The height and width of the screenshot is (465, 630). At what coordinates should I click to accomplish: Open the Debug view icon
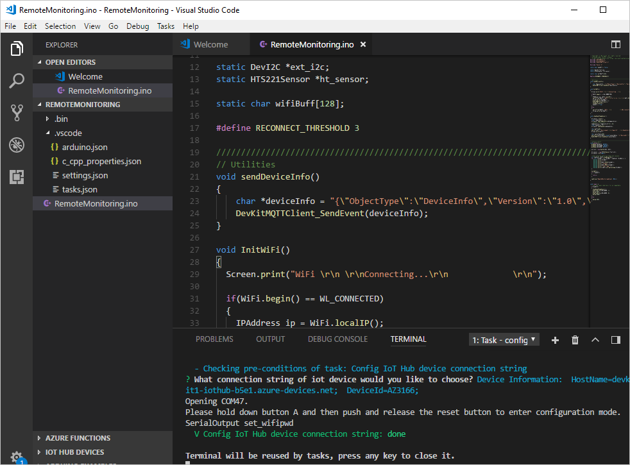[17, 145]
